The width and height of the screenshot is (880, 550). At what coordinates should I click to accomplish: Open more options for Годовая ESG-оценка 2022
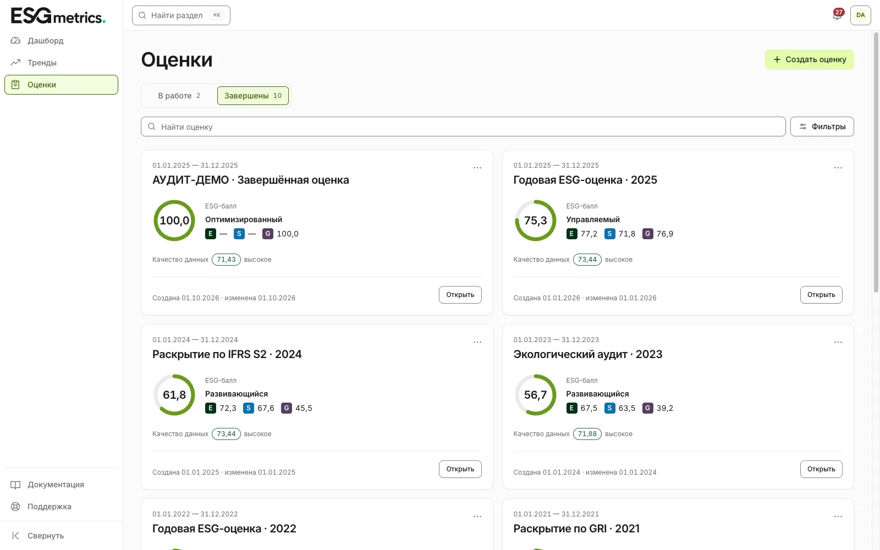click(477, 516)
